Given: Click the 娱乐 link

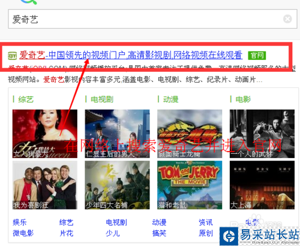Looking at the screenshot, I should pos(20,222).
